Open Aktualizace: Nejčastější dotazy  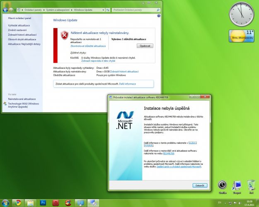coord(24,44)
